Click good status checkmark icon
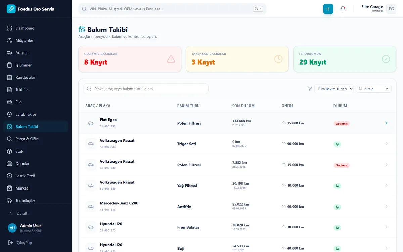 [x=386, y=59]
